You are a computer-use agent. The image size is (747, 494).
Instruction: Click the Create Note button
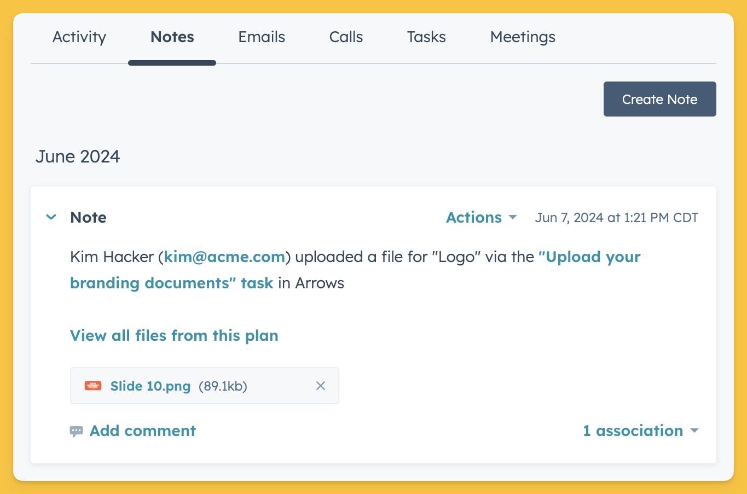pyautogui.click(x=659, y=99)
